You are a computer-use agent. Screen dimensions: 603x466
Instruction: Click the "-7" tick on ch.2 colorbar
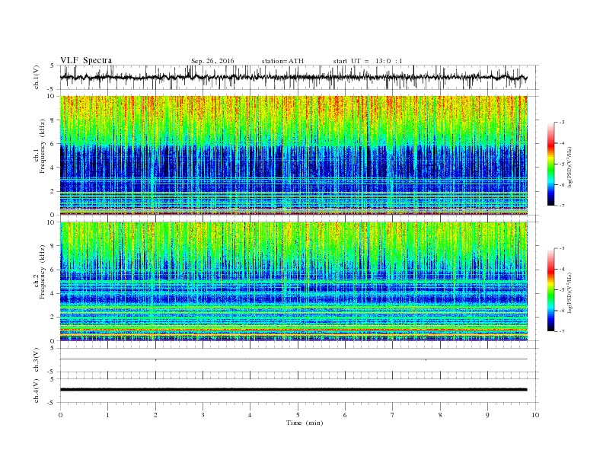click(x=562, y=331)
